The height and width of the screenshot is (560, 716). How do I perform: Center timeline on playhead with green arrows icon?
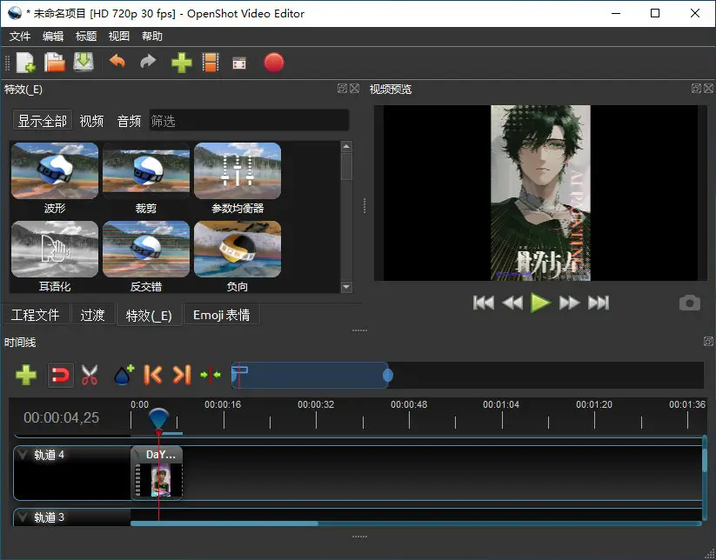209,374
